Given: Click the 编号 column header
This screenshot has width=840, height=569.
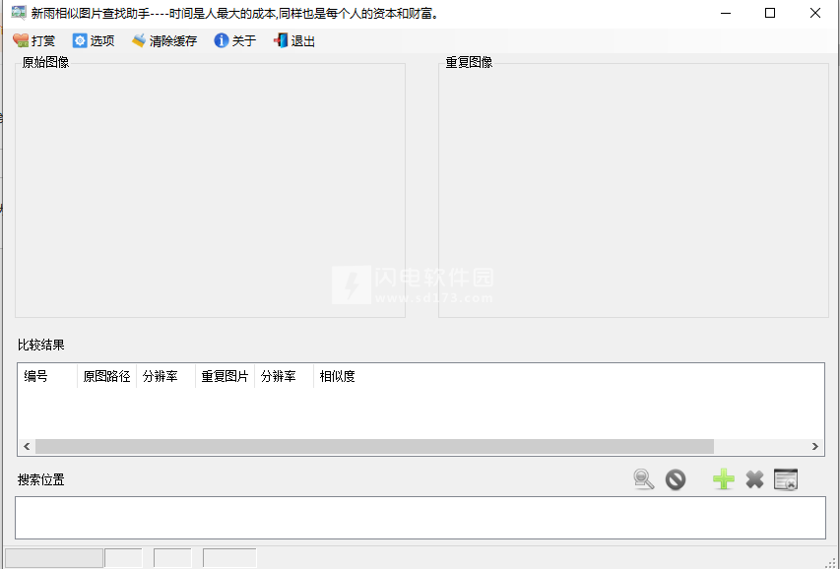Looking at the screenshot, I should pos(47,376).
